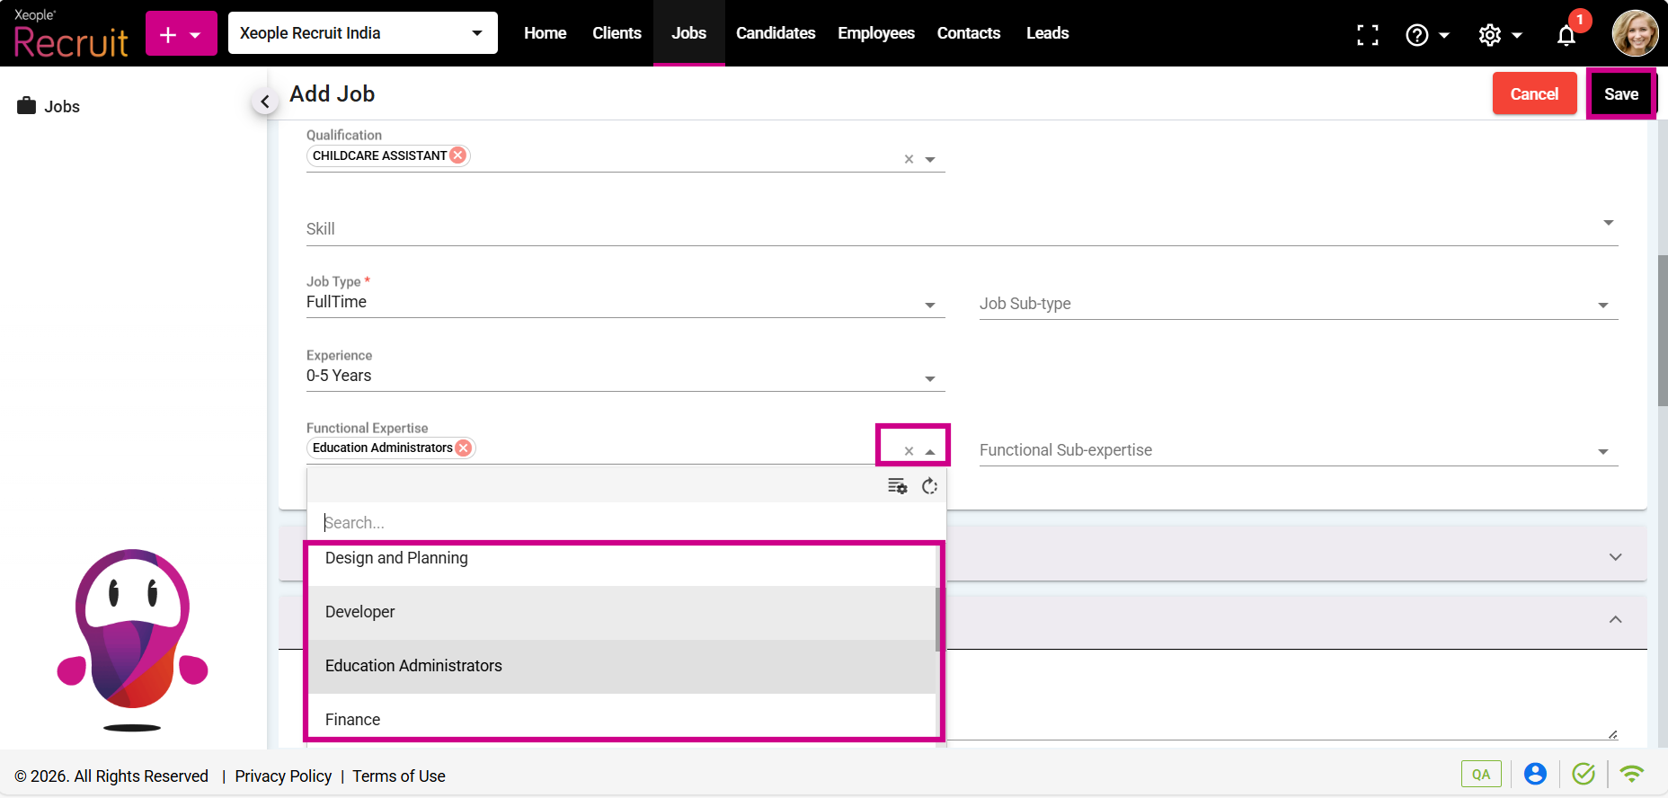Go to the Candidates tab
The height and width of the screenshot is (798, 1668).
click(775, 33)
